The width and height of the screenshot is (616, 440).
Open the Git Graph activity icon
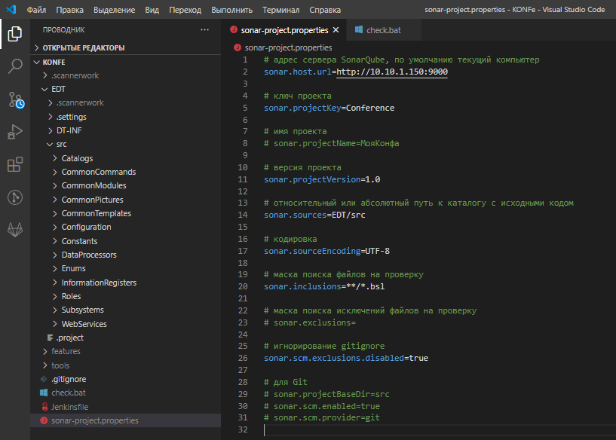point(15,197)
